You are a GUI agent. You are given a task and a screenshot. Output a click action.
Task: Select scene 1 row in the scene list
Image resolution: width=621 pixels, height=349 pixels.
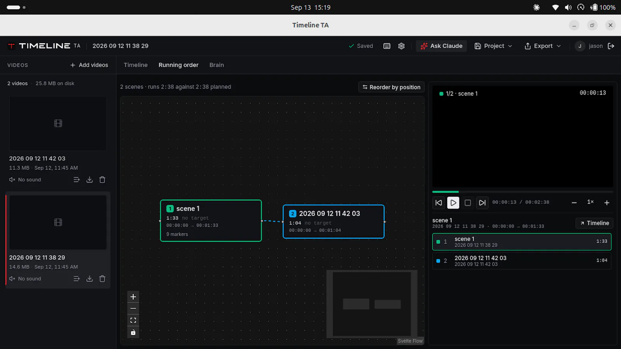click(522, 242)
